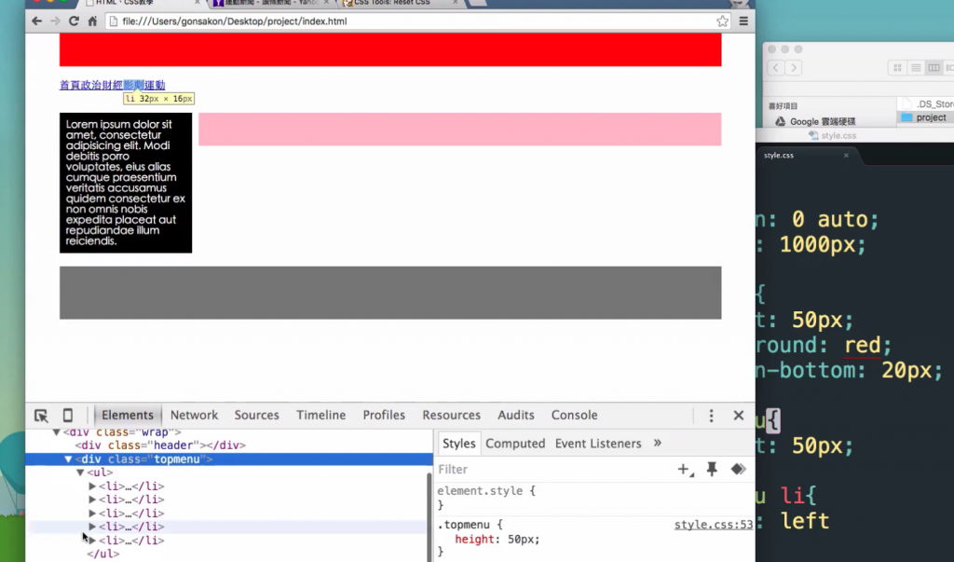Image resolution: width=954 pixels, height=562 pixels.
Task: Open the Profiles panel
Action: click(384, 416)
